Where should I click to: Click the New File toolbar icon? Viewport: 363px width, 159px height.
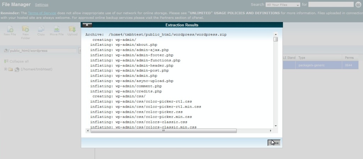pyautogui.click(x=10, y=29)
